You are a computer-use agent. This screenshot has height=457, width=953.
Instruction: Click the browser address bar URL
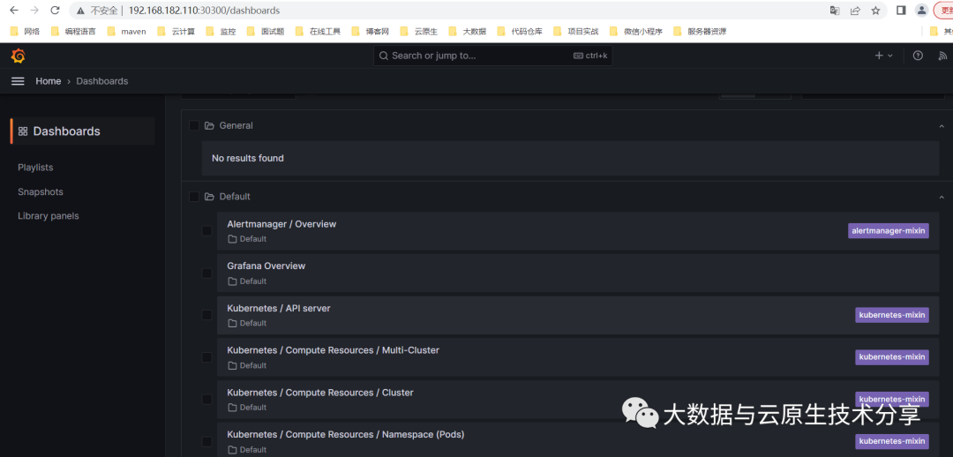204,11
